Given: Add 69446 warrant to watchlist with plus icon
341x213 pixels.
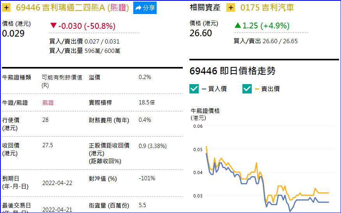Looking at the screenshot, I should point(6,8).
